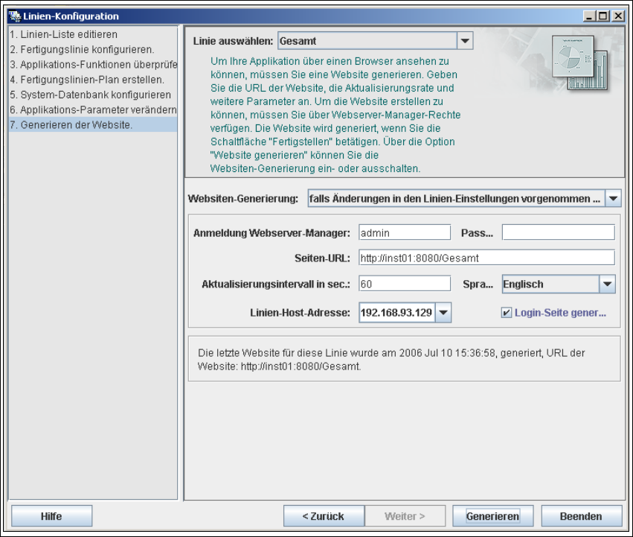
Task: Click the Login-Seite gener... label text
Action: (x=560, y=313)
